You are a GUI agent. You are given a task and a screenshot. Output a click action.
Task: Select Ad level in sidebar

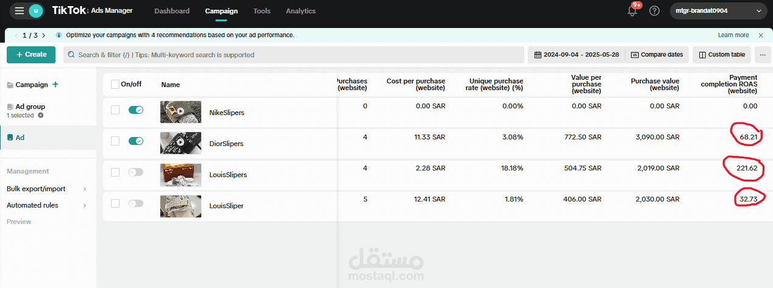(48, 138)
